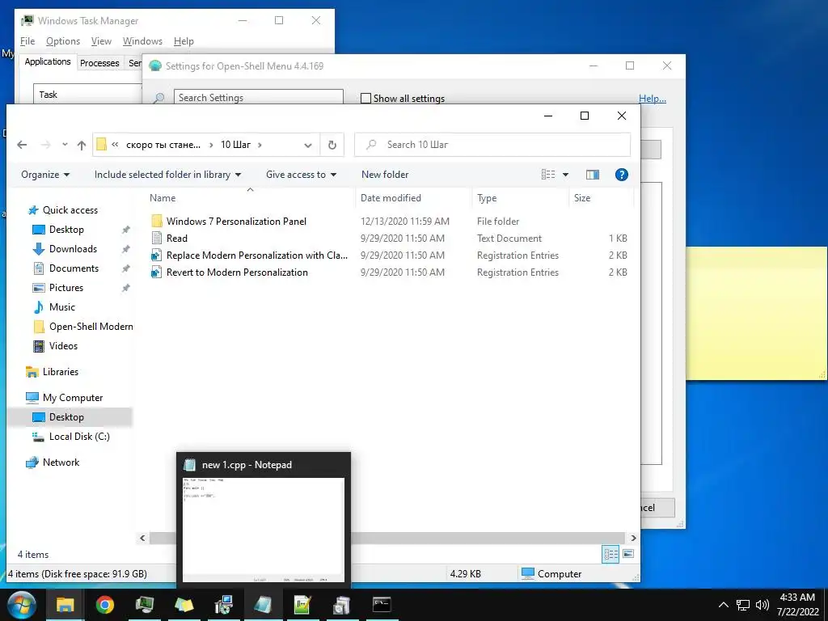Open the view options dropdown arrow
This screenshot has height=621, width=828.
click(x=565, y=175)
